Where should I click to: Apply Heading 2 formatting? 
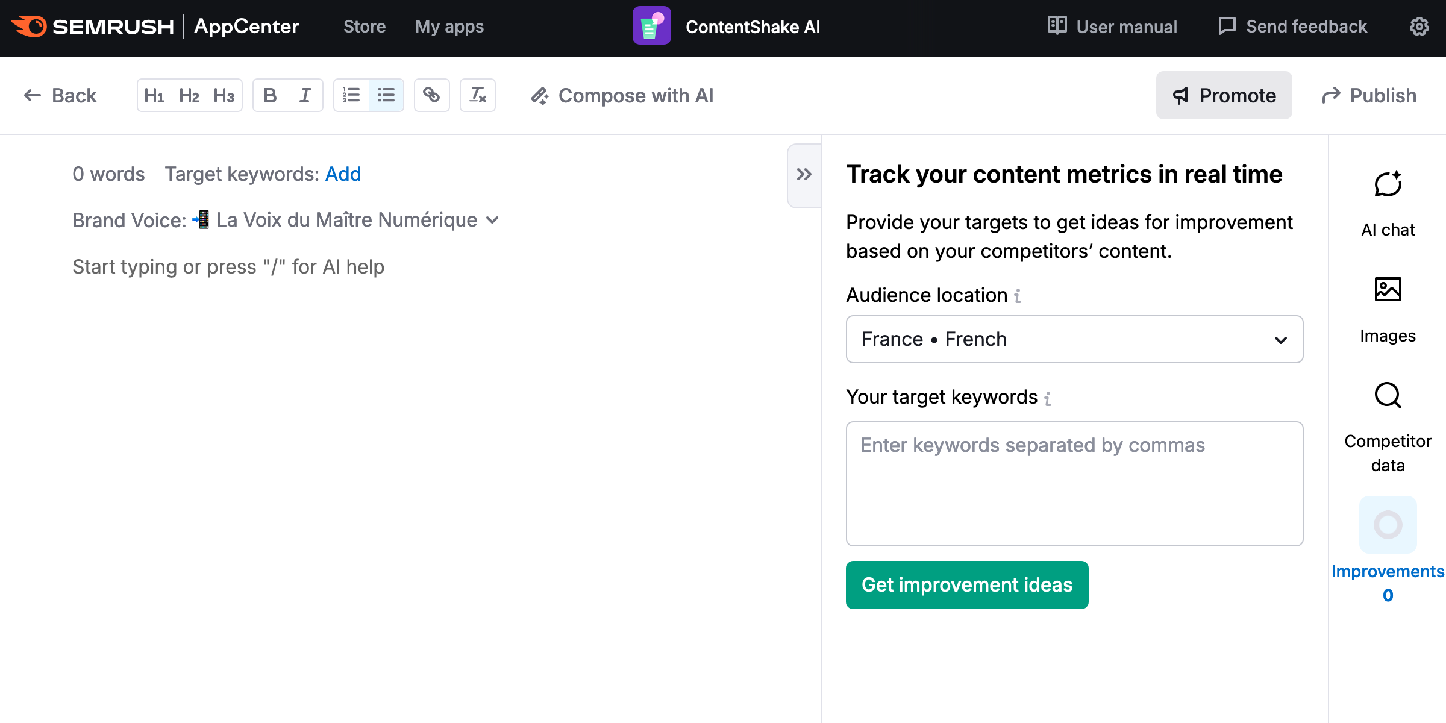click(189, 95)
